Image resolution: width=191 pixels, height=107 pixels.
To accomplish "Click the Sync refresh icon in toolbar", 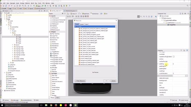I will click(6, 6).
